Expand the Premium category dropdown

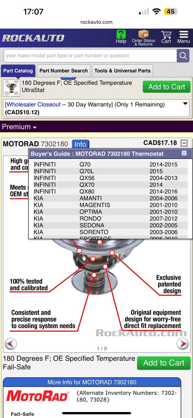click(19, 127)
